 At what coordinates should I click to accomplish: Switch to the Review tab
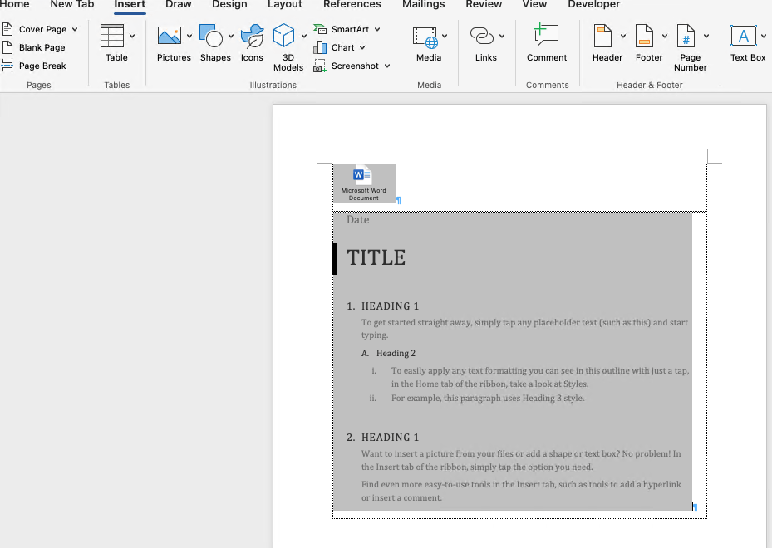click(x=484, y=4)
